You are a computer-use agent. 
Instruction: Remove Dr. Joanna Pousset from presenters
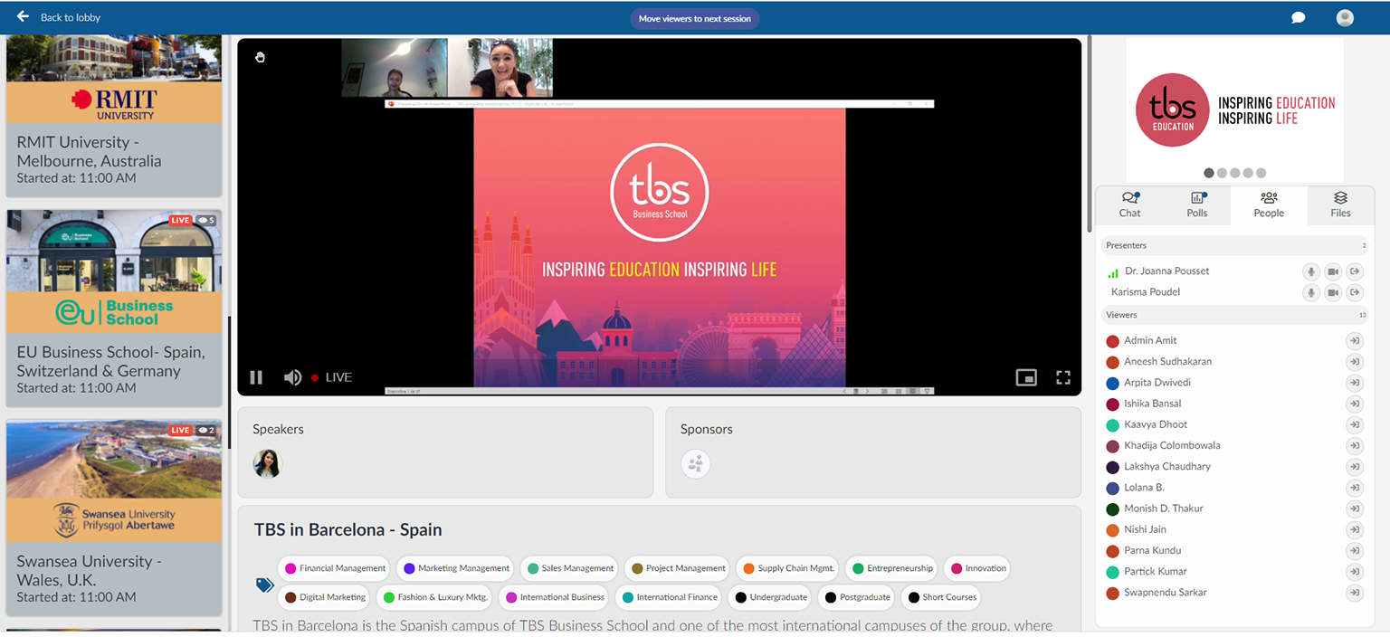point(1355,271)
